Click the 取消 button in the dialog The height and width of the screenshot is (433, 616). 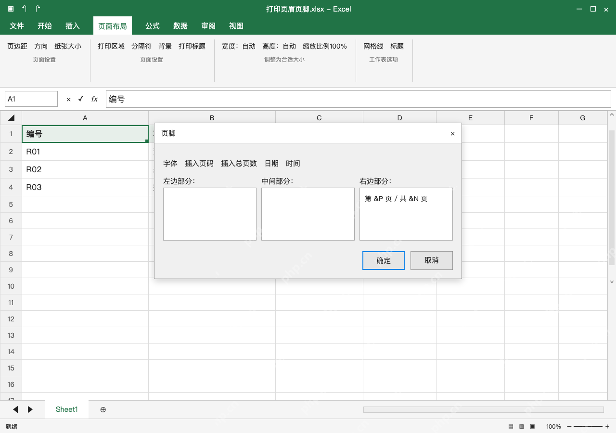pos(432,260)
